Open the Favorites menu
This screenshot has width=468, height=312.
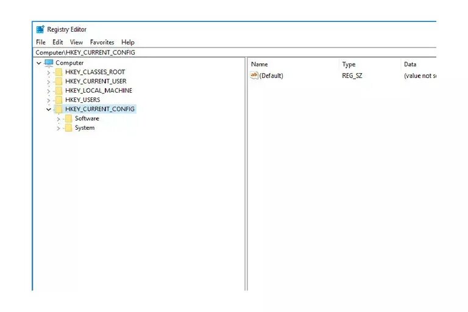[102, 42]
